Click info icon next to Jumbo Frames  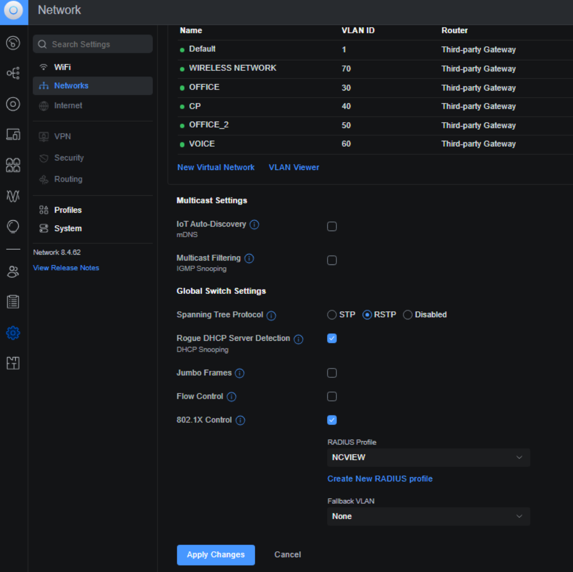click(x=239, y=373)
